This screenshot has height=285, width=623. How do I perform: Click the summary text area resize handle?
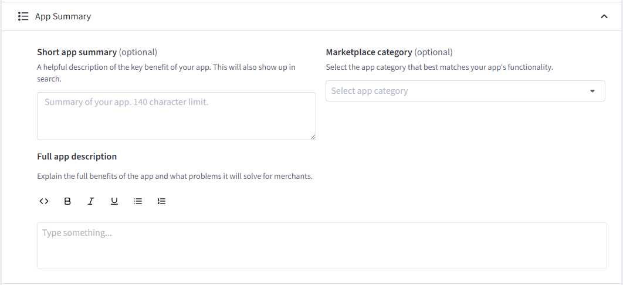(x=313, y=137)
